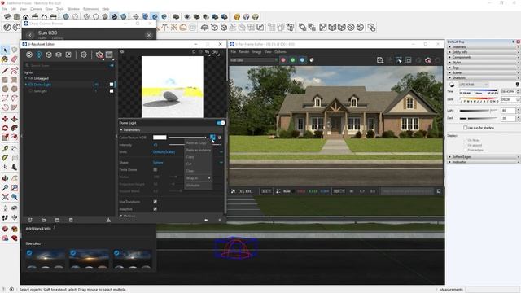Screen dimensions: 521x293
Task: Click the white Color/Texture HDR swatch
Action: click(160, 138)
